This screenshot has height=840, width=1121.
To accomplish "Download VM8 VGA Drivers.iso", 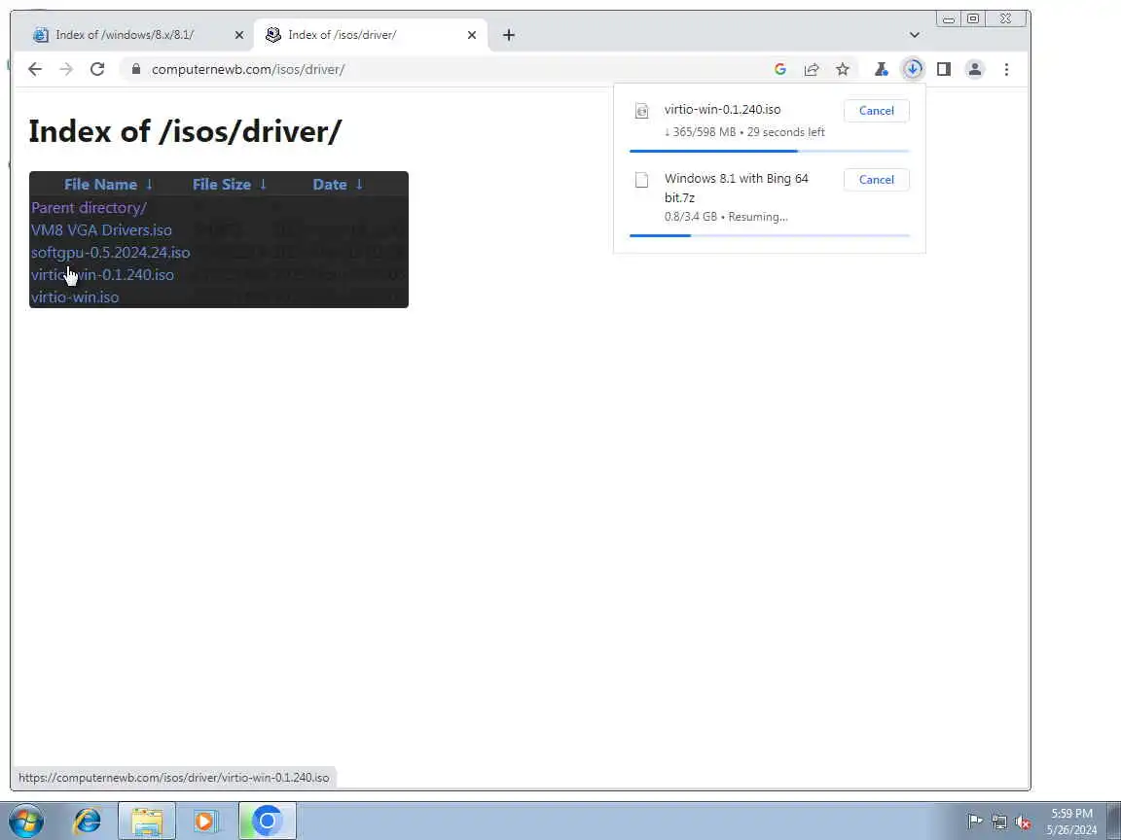I will 101,230.
